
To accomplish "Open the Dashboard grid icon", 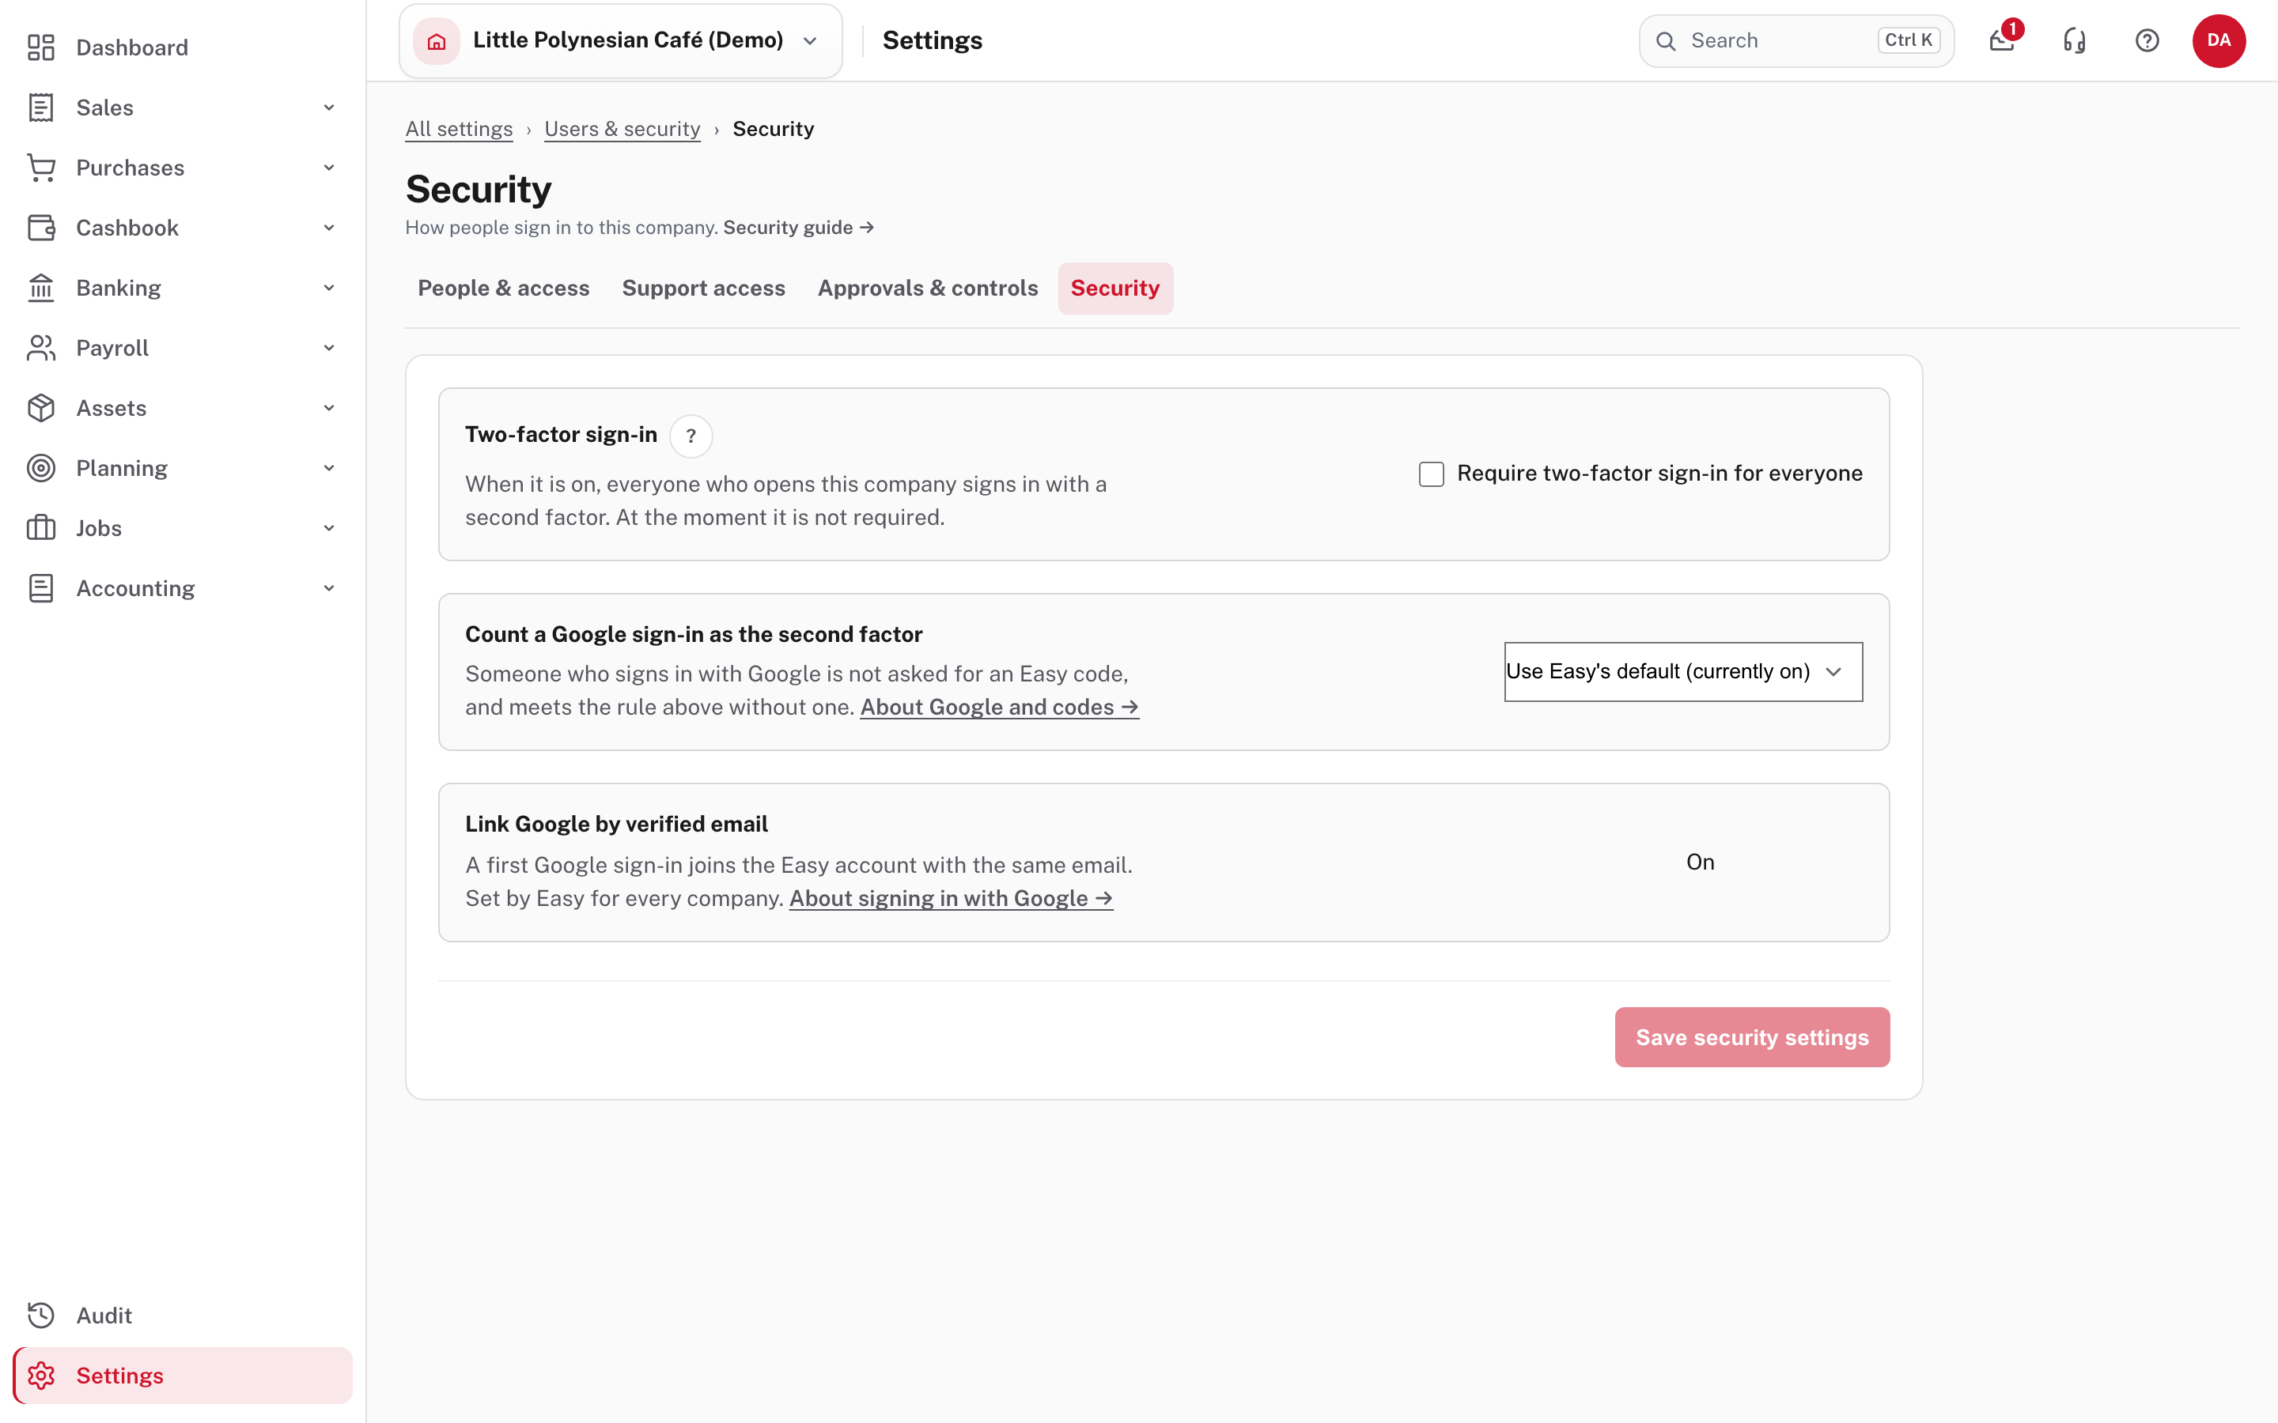I will 40,47.
